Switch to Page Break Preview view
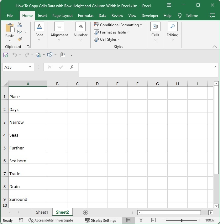 153,220
